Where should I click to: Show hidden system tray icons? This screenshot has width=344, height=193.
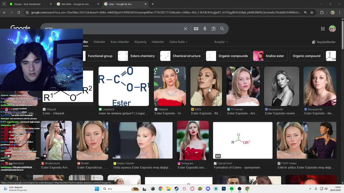click(310, 189)
